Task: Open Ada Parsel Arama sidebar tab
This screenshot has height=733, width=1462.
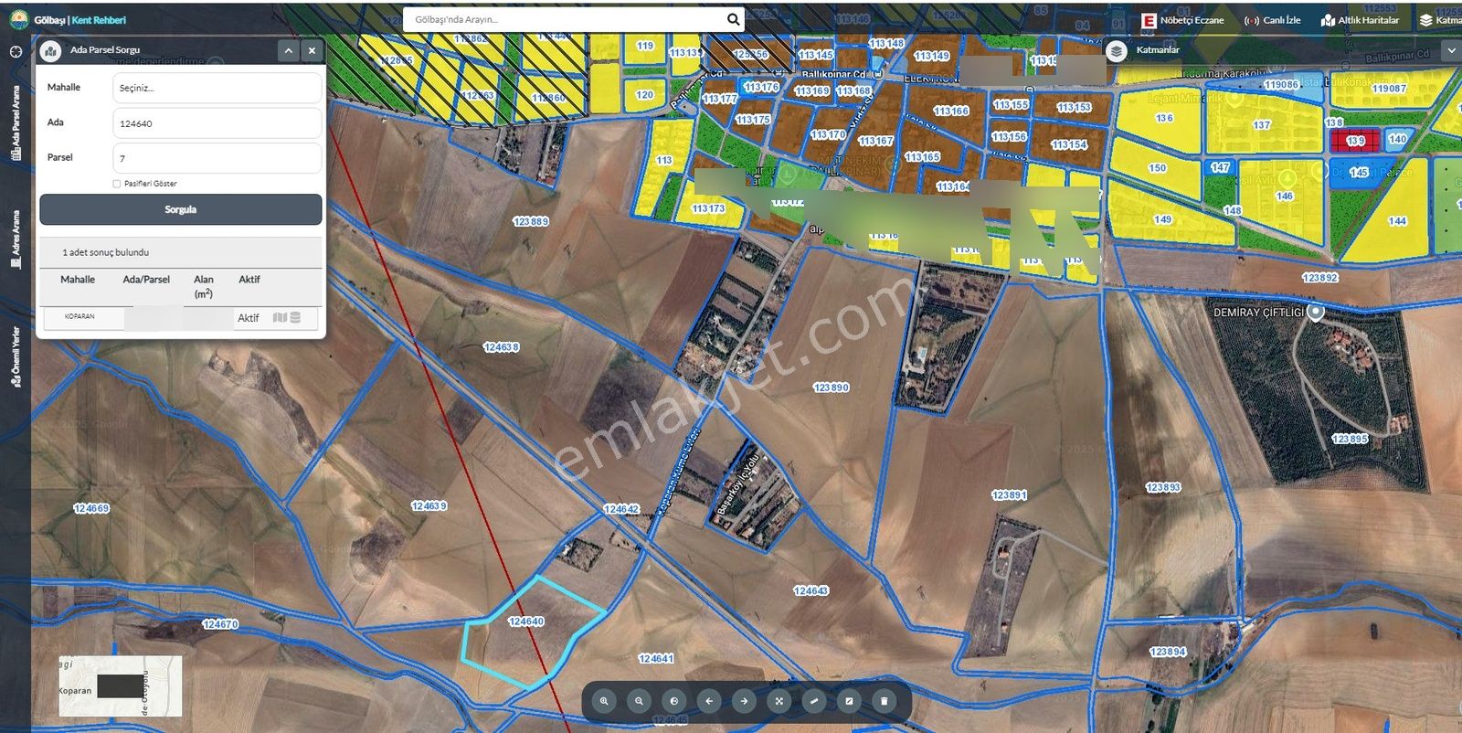Action: [x=16, y=123]
